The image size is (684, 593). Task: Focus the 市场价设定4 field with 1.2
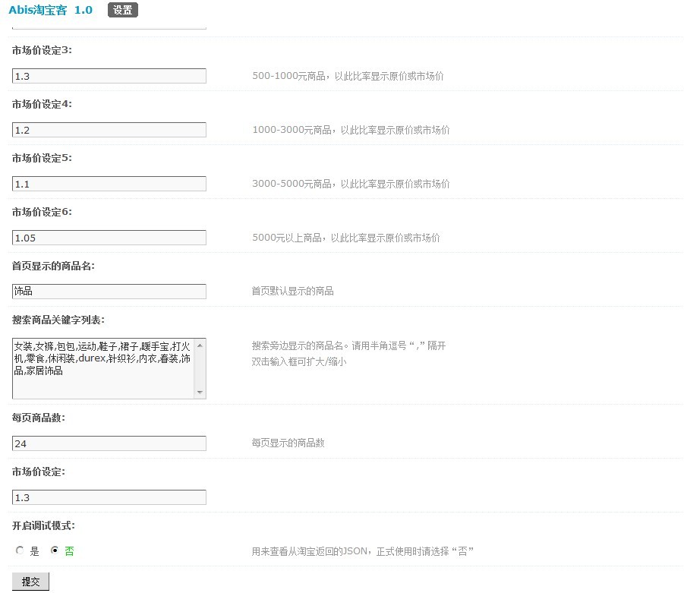coord(109,130)
